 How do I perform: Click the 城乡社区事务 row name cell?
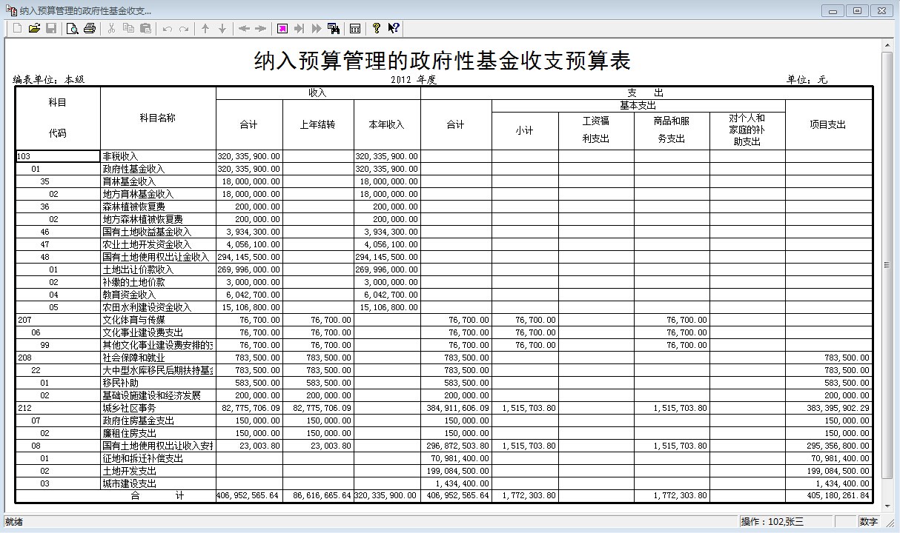tap(157, 408)
